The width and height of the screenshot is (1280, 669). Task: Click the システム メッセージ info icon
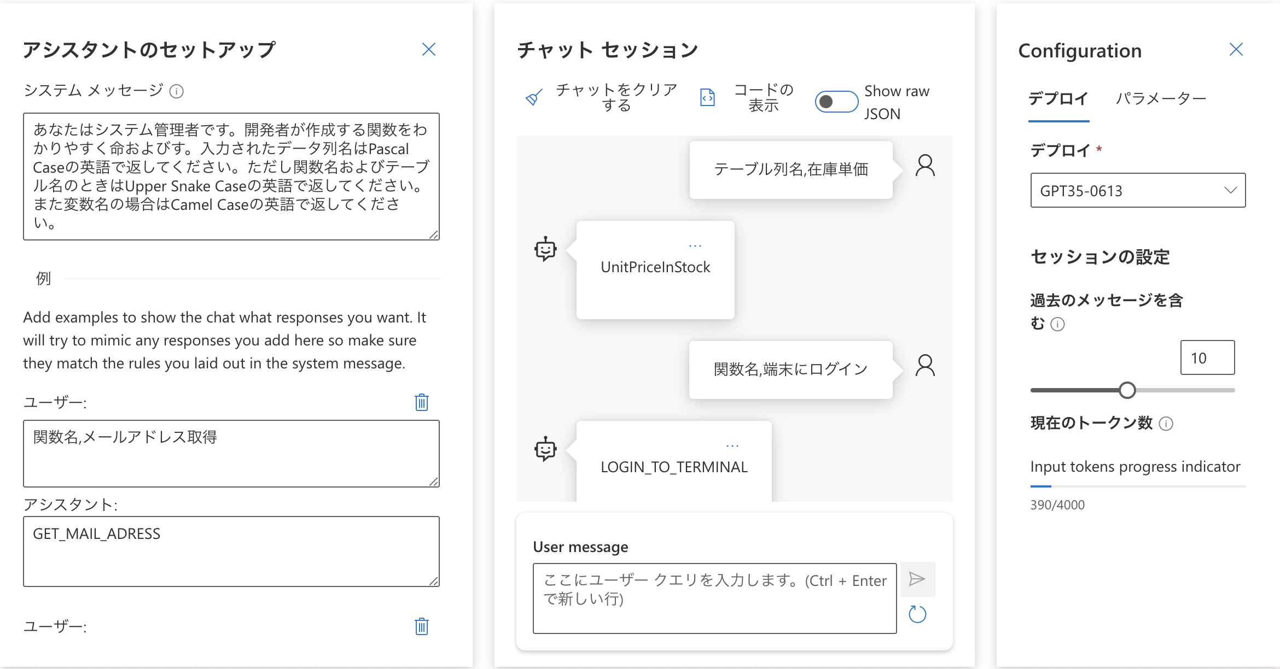pos(176,91)
